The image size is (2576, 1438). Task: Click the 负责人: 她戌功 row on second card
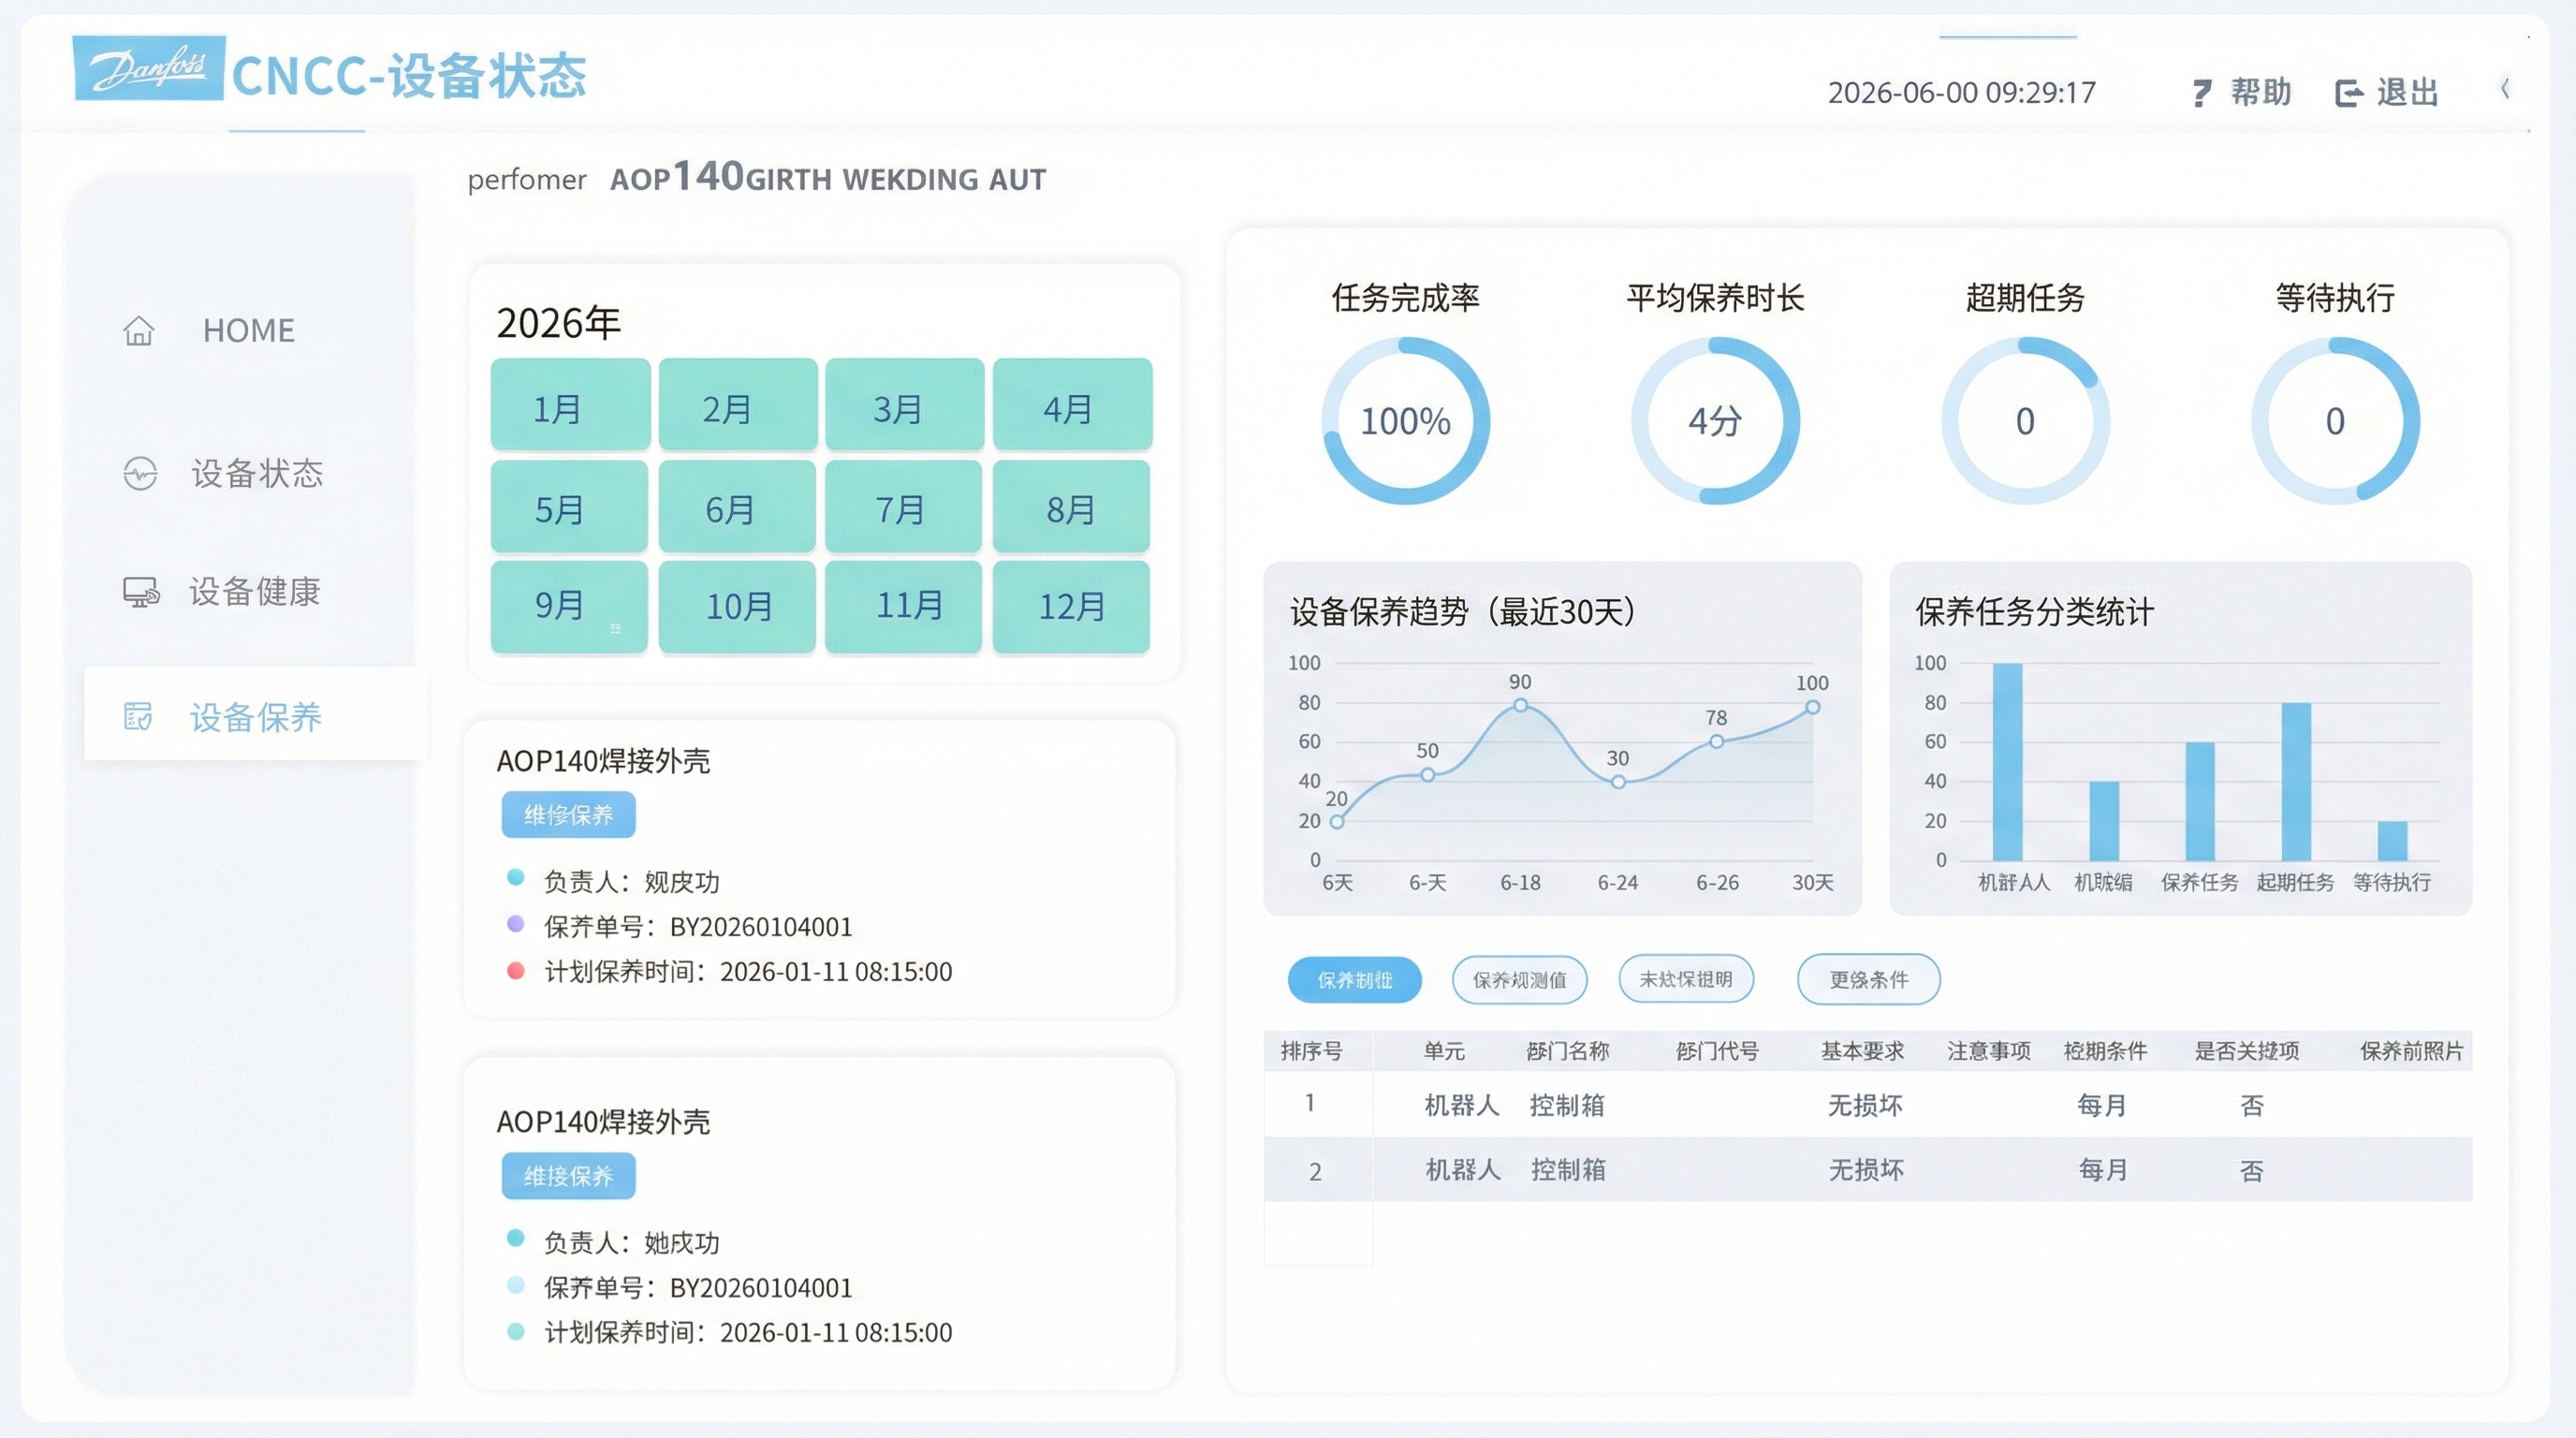pos(631,1243)
